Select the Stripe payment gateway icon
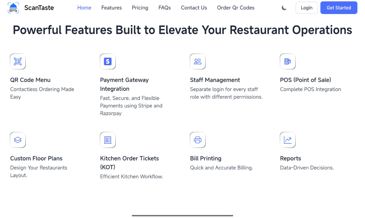The height and width of the screenshot is (218, 365). [107, 61]
